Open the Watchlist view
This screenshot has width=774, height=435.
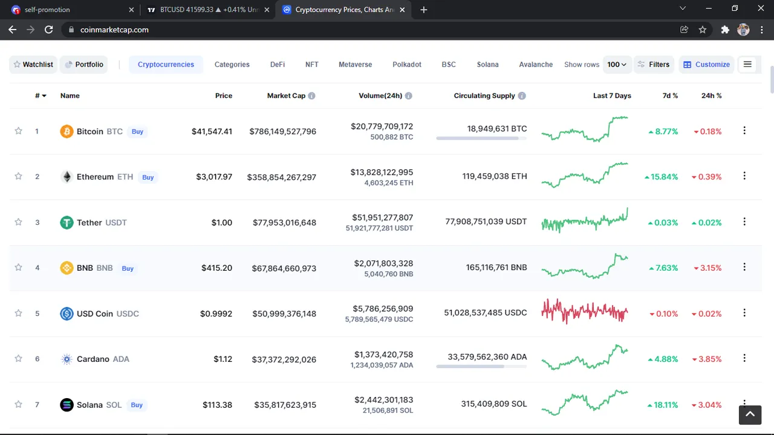click(x=33, y=65)
